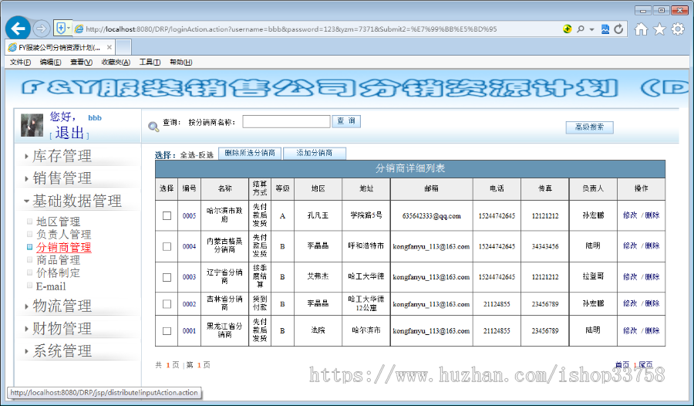This screenshot has width=694, height=406.
Task: Collapse 基础数据管理 menu section
Action: [76, 201]
